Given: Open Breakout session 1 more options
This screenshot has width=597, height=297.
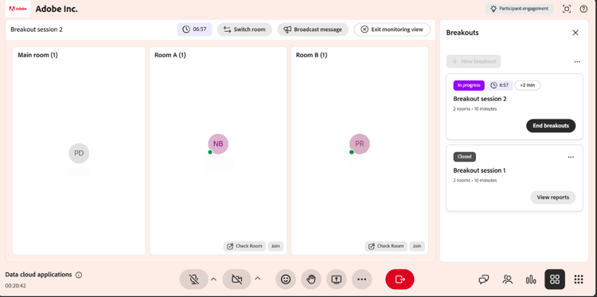Looking at the screenshot, I should 571,157.
